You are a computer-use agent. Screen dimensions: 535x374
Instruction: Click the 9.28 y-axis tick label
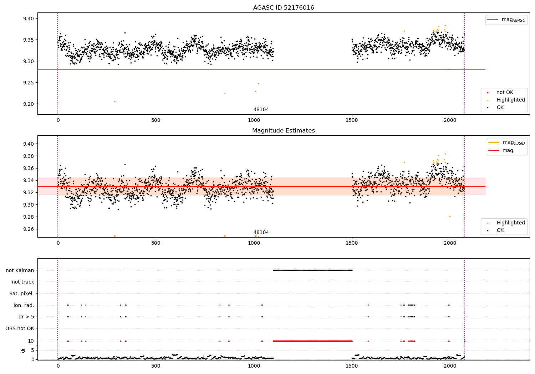point(28,217)
